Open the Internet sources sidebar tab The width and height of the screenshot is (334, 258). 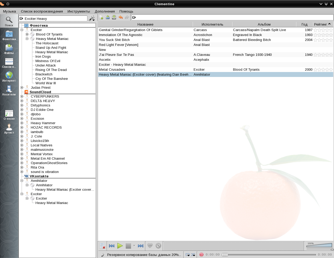tap(9, 77)
